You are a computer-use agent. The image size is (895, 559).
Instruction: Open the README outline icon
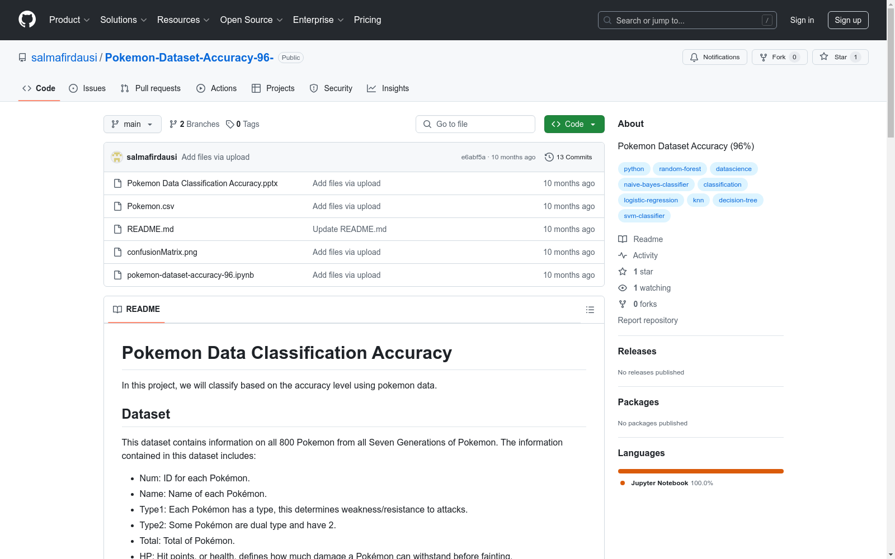(590, 310)
